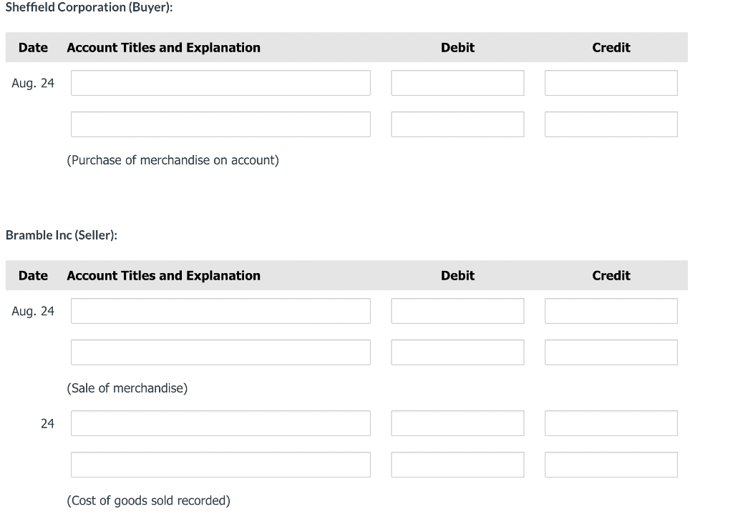Click Sheffield's first-row Credit amount field
The height and width of the screenshot is (524, 733).
point(611,83)
